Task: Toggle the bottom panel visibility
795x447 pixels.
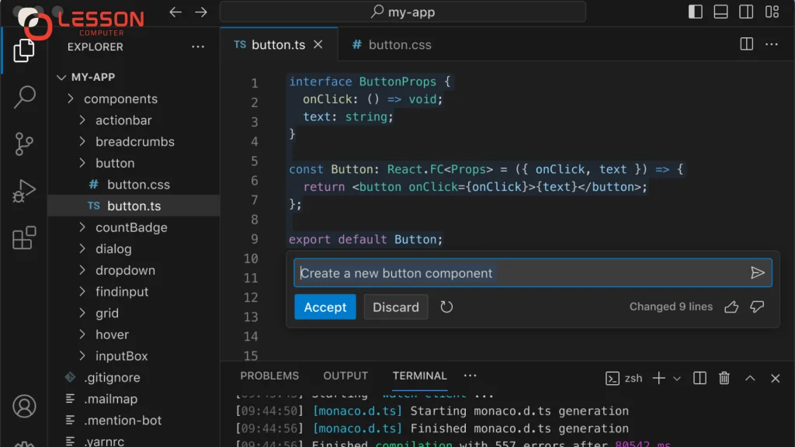Action: pyautogui.click(x=720, y=11)
